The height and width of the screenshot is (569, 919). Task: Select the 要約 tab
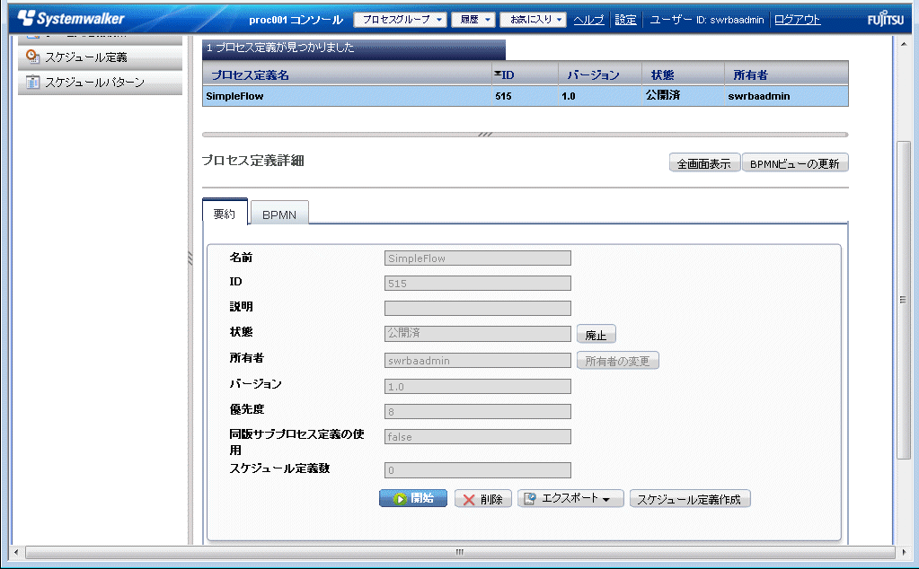(225, 214)
